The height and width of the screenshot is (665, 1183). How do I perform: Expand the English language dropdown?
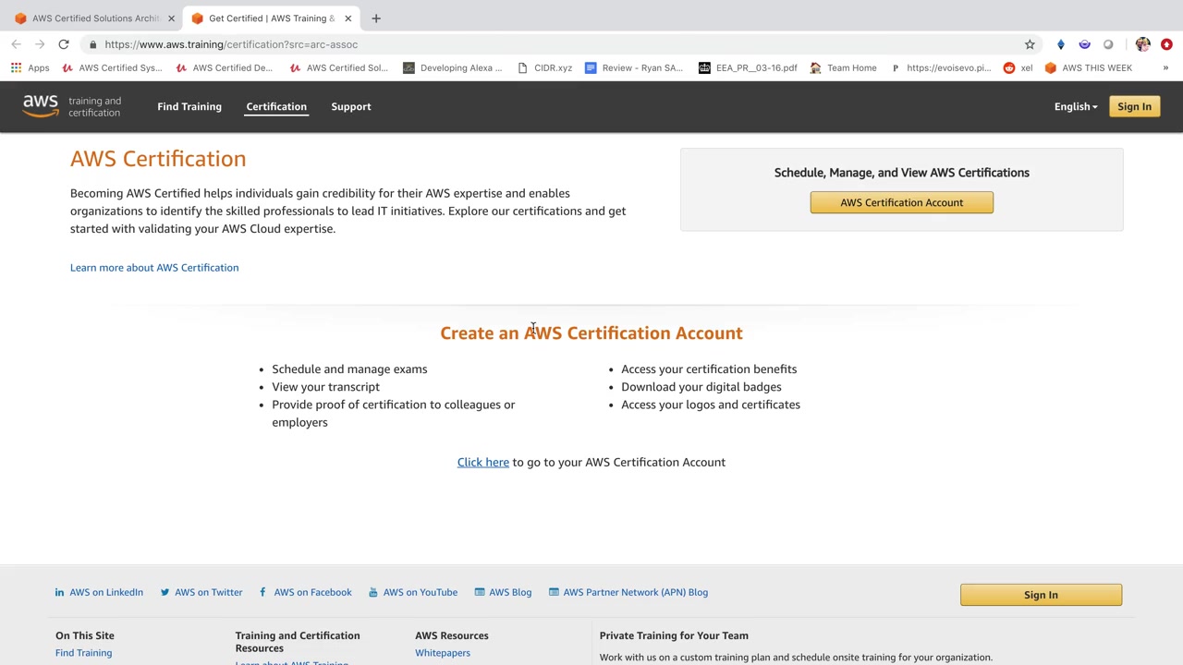pyautogui.click(x=1076, y=106)
